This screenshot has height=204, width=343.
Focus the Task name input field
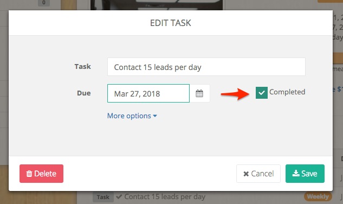coord(206,67)
